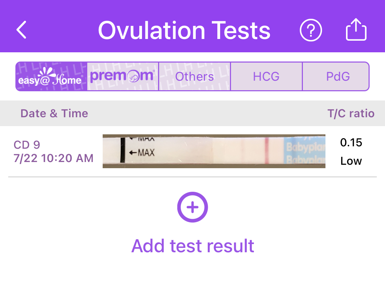Switch to the Premom tab
This screenshot has width=385, height=282.
coord(123,77)
